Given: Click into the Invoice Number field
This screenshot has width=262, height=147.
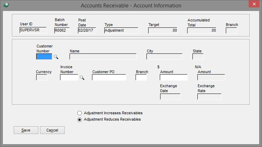Looking at the screenshot, I should click(69, 77).
